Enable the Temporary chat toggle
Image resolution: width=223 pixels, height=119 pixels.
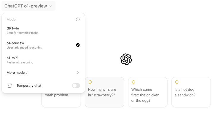[76, 86]
